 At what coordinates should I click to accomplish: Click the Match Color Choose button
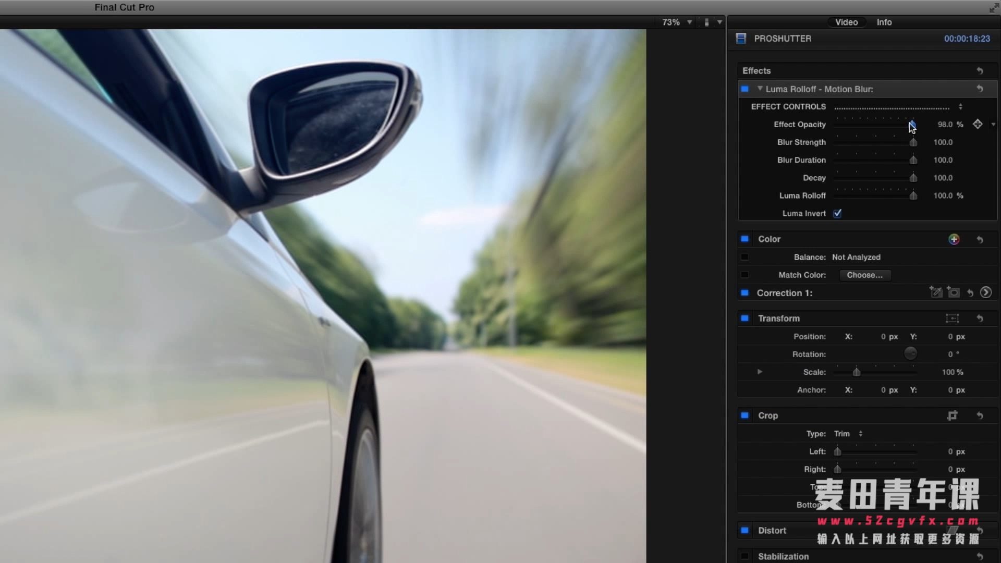(x=864, y=275)
